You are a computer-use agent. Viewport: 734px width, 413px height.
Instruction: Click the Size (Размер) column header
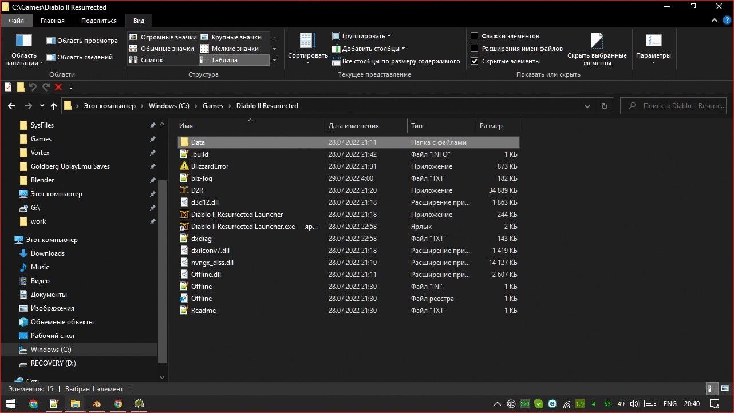(491, 126)
